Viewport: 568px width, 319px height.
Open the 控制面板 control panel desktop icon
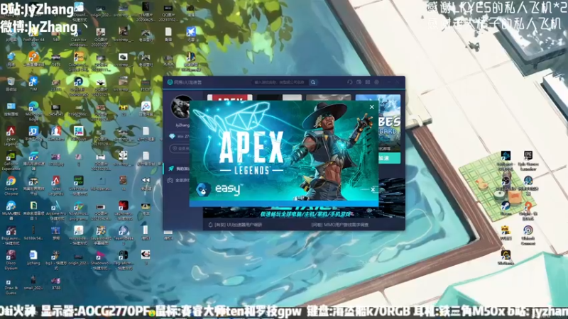click(11, 108)
